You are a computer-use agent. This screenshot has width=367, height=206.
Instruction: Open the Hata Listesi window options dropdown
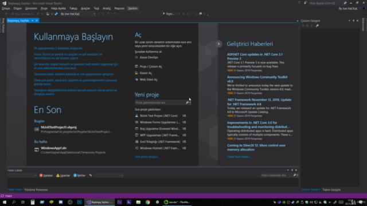pyautogui.click(x=288, y=171)
